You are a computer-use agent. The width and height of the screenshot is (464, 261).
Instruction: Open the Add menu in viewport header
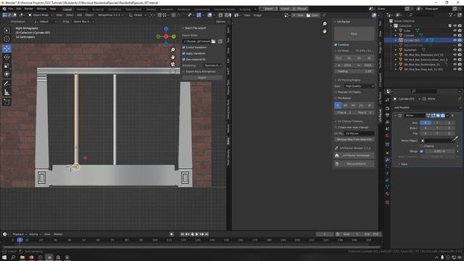(79, 14)
